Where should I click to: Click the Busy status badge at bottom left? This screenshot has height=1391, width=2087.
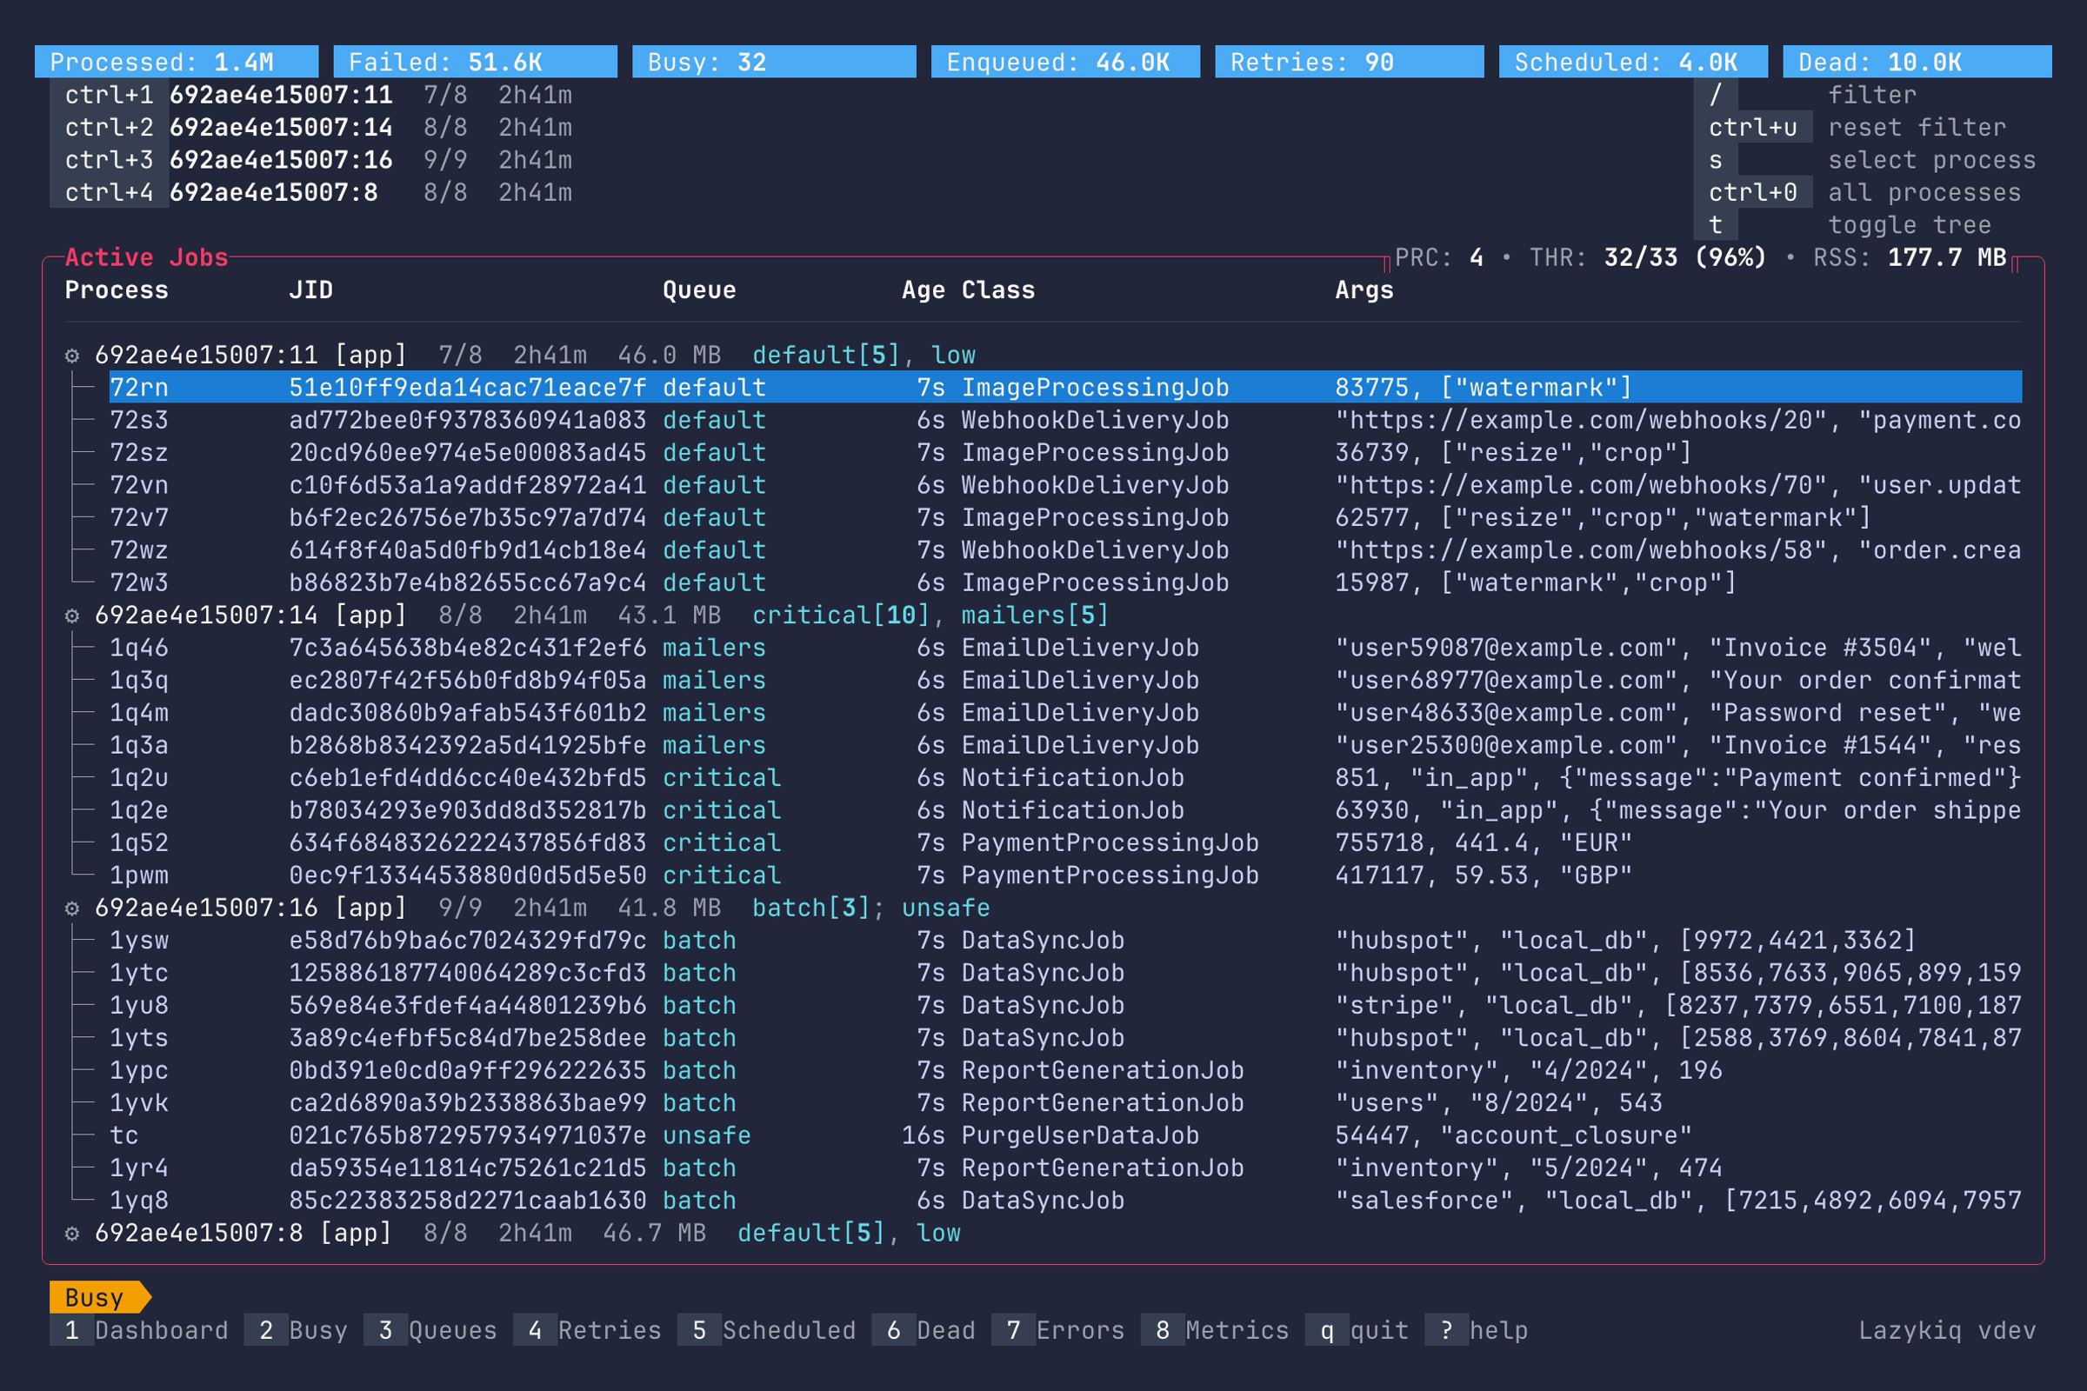pyautogui.click(x=96, y=1297)
